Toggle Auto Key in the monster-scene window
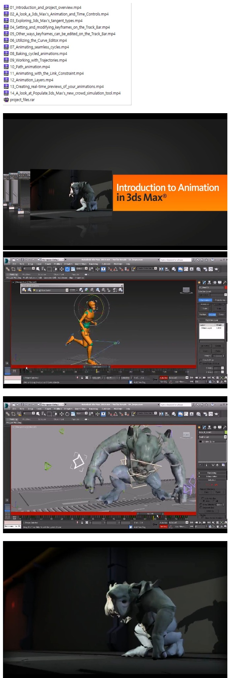This screenshot has height=678, width=229. (164, 523)
